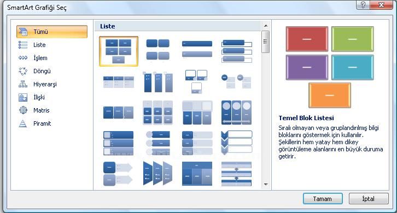Select the circle bullets with boxes layout
397x213 pixels.
[236, 81]
